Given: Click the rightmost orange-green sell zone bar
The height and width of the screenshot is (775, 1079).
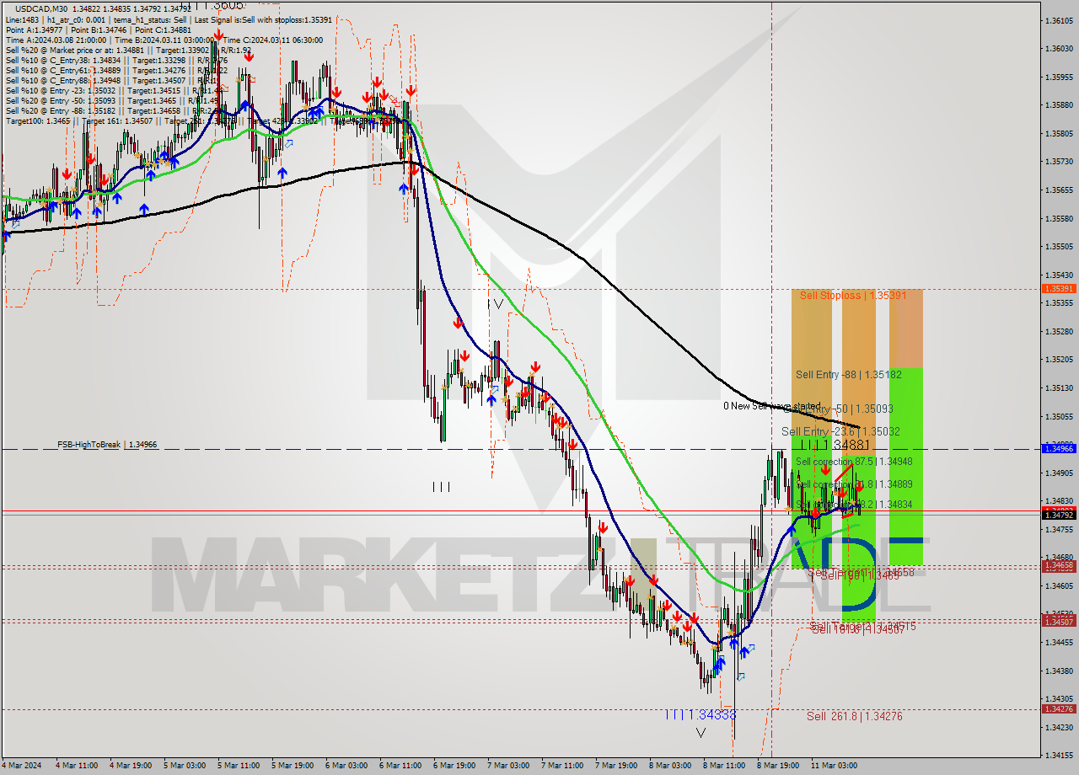Looking at the screenshot, I should (905, 426).
